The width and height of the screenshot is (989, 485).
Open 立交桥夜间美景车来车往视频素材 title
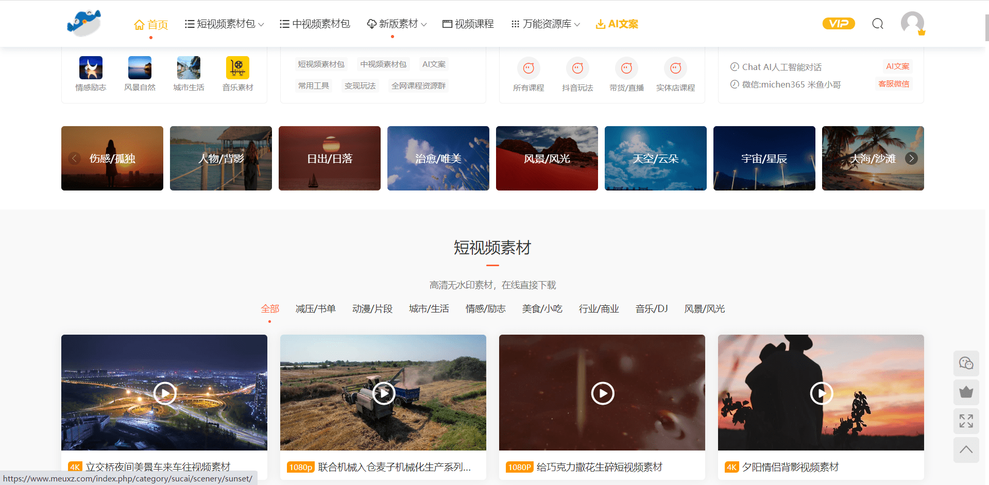pyautogui.click(x=158, y=467)
